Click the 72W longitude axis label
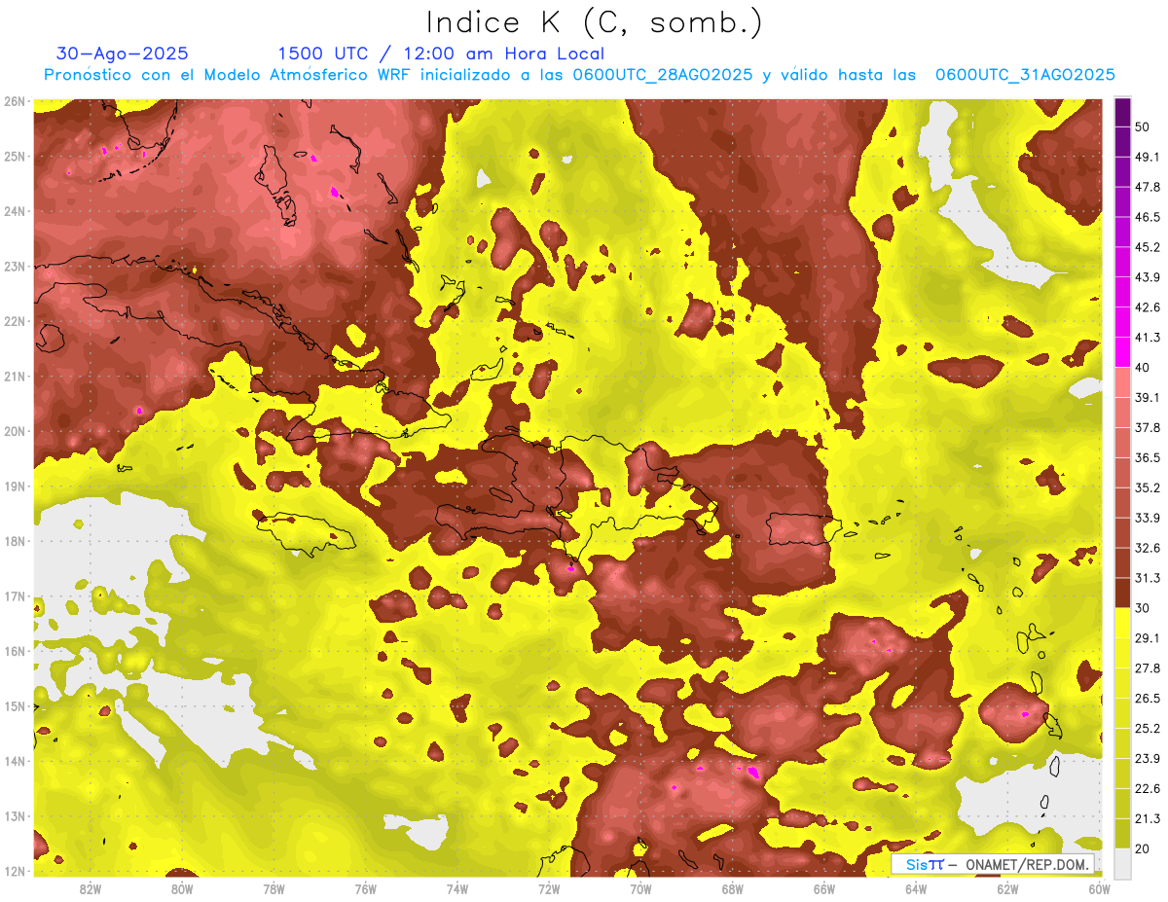The width and height of the screenshot is (1168, 902). tap(548, 889)
